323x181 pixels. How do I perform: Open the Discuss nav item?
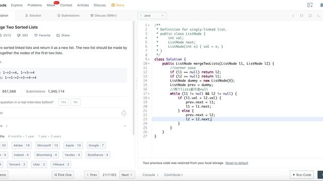coord(100,5)
